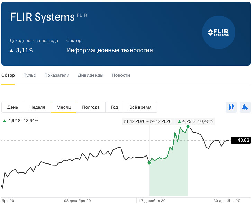The width and height of the screenshot is (252, 219).
Task: Click the FLIR Systems round logo
Action: (218, 32)
